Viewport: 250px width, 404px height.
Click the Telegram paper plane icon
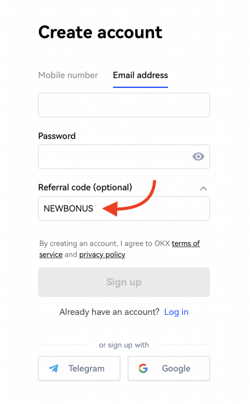(x=54, y=368)
